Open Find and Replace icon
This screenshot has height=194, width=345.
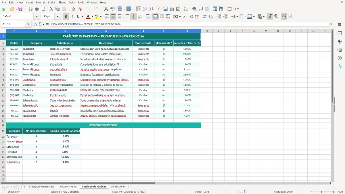[x=106, y=9]
